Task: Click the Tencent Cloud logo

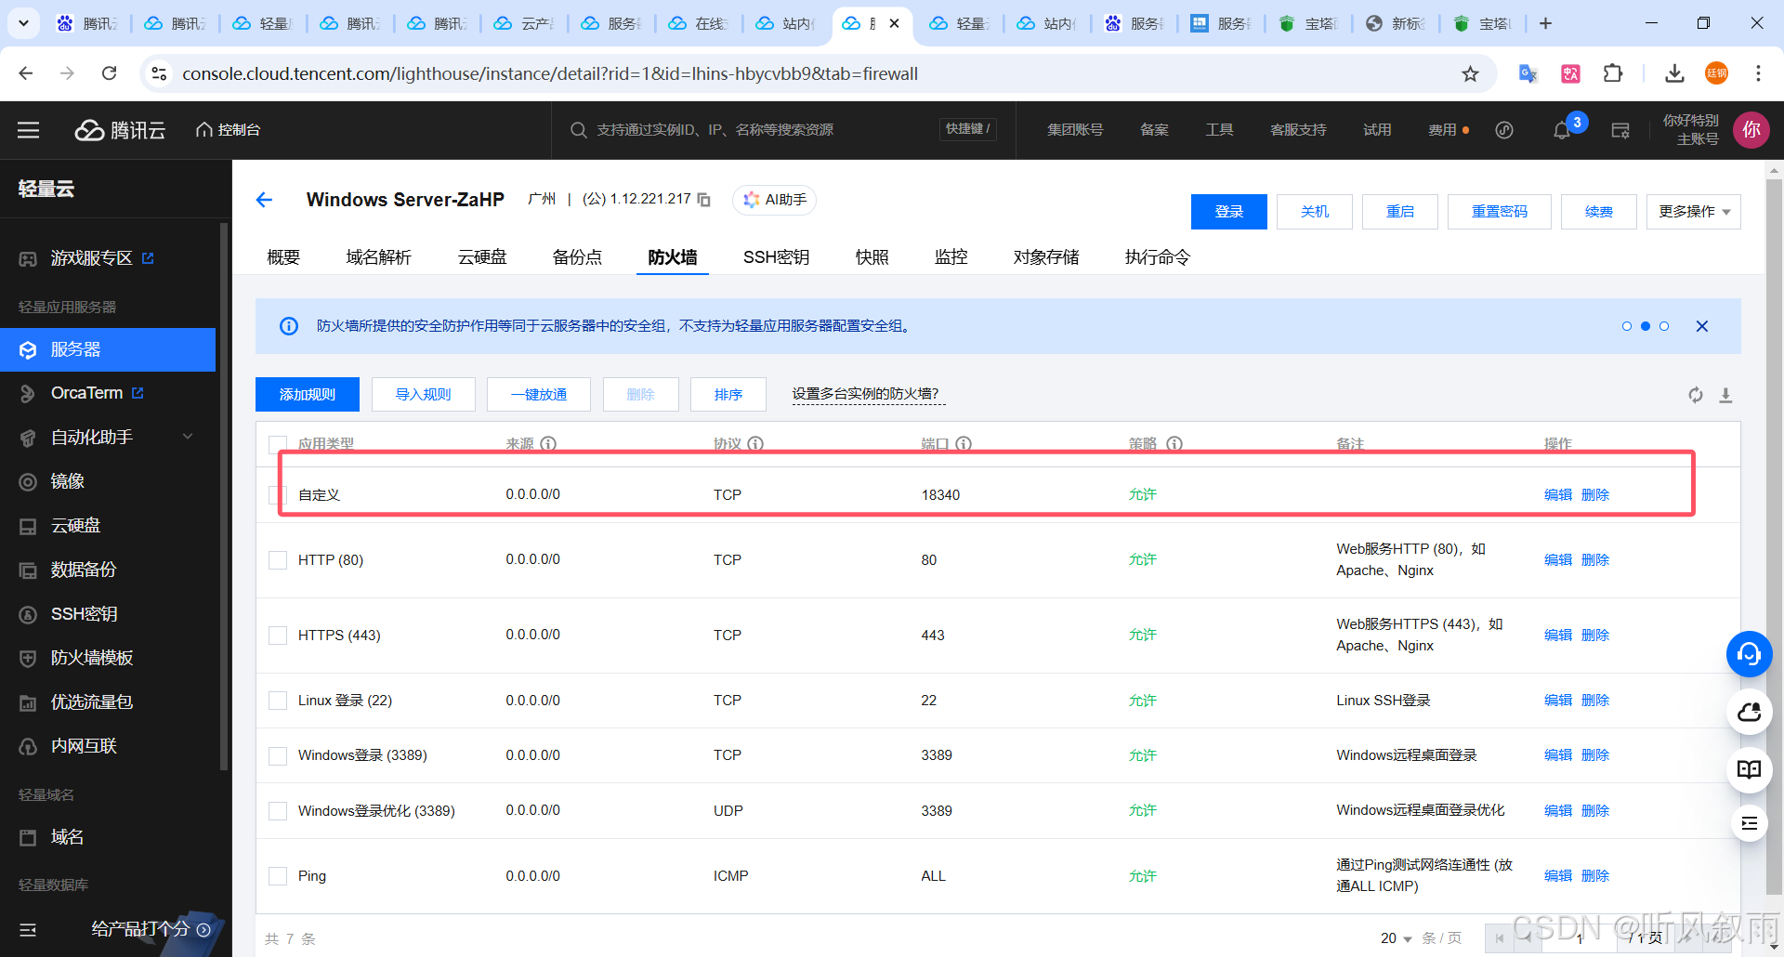Action: coord(120,130)
